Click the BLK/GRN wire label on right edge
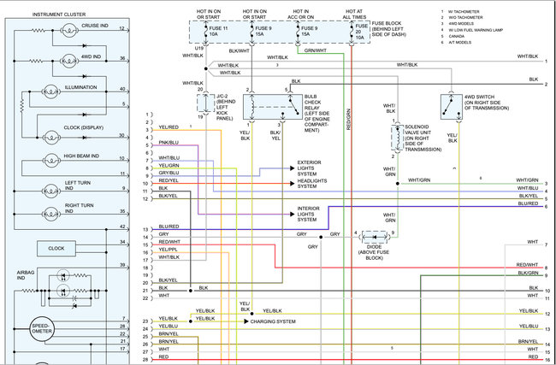Image resolution: width=556 pixels, height=365 pixels. [x=528, y=274]
